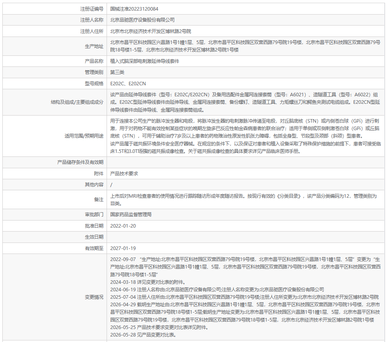Click the 生效日期 label
The width and height of the screenshot is (387, 342).
pyautogui.click(x=94, y=237)
